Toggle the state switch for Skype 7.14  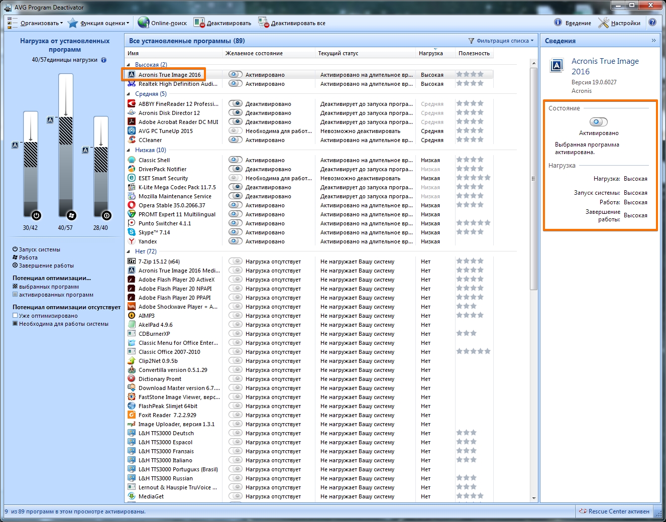235,232
